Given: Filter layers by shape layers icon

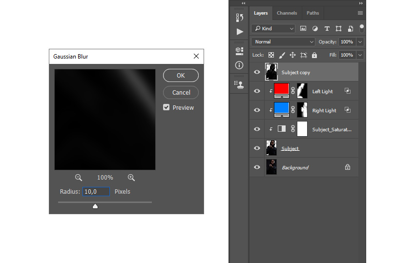Looking at the screenshot, I should (x=338, y=29).
